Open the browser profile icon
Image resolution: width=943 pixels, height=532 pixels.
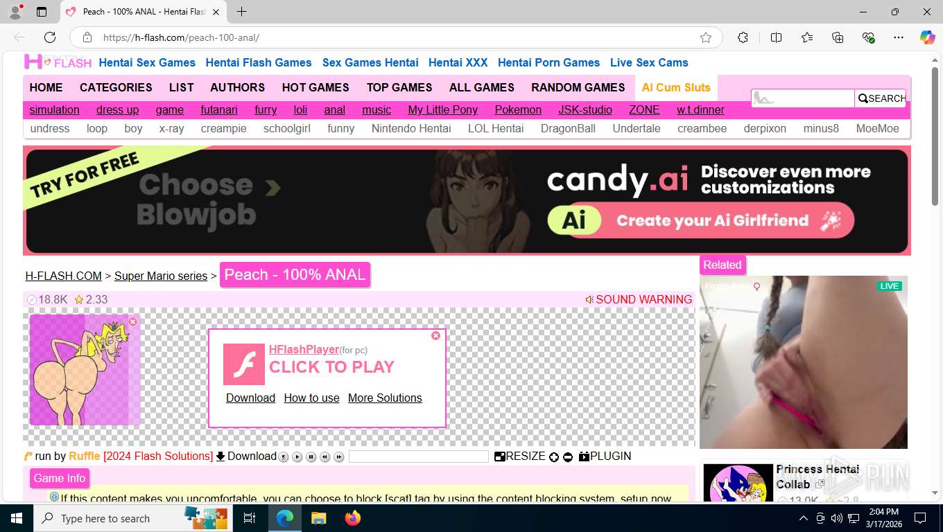[x=15, y=12]
